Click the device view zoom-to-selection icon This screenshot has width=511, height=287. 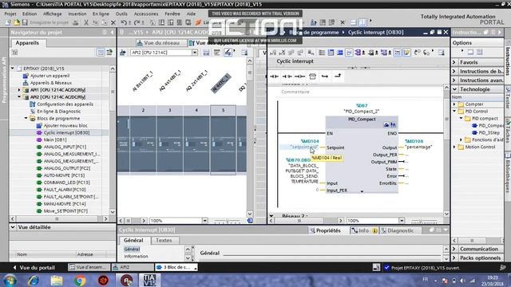point(228,53)
